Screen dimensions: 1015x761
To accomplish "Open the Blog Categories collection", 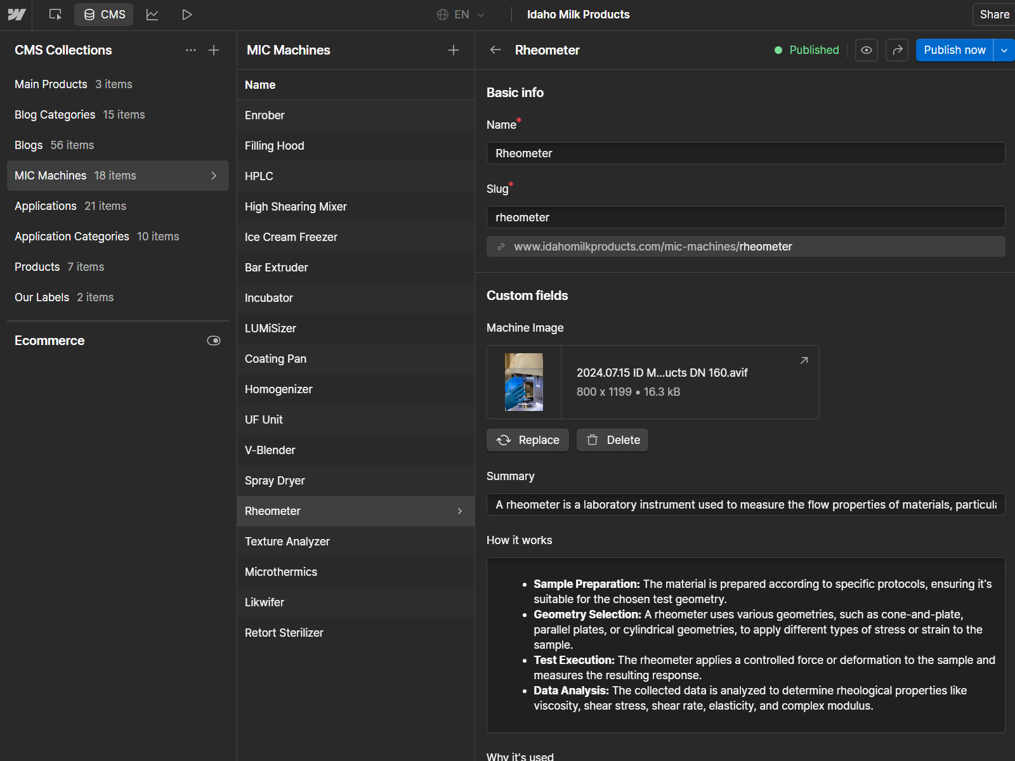I will coord(118,115).
